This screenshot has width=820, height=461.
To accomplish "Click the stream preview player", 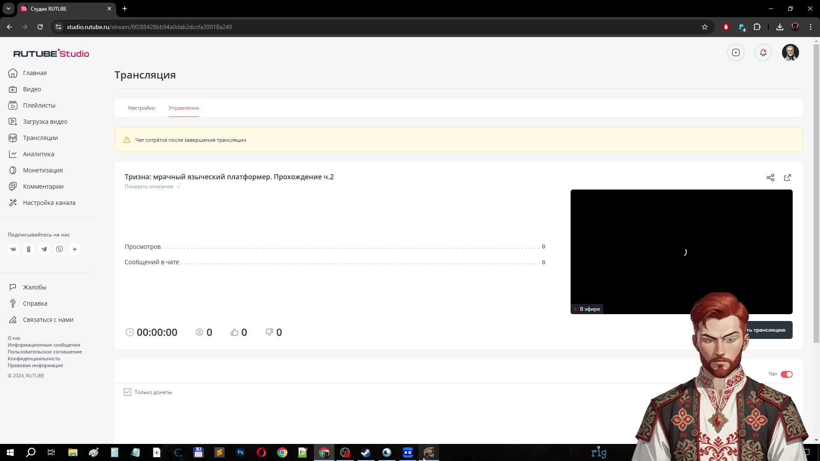I will (x=681, y=252).
